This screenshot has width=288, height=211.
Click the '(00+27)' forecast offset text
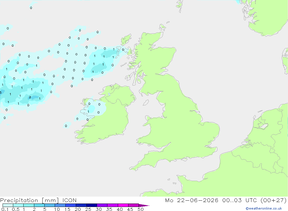(274, 200)
